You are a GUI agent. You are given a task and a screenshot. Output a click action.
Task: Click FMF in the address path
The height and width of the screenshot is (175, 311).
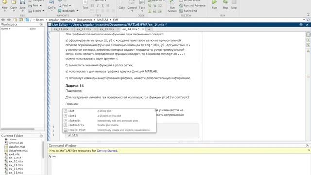[x=116, y=20]
